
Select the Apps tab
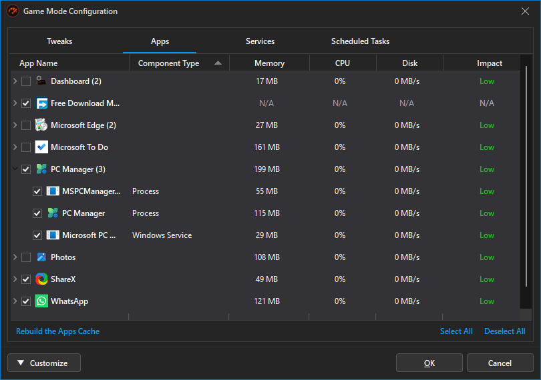[x=160, y=41]
